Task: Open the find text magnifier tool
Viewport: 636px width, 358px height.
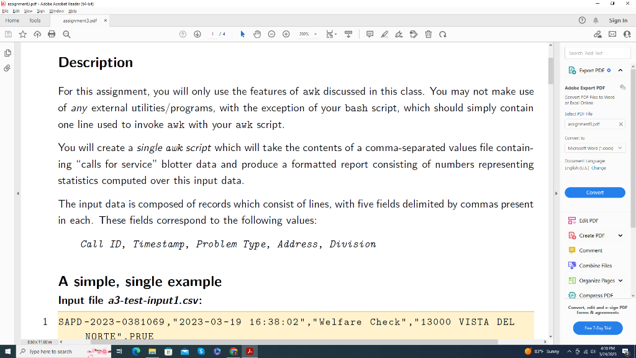Action: [66, 35]
